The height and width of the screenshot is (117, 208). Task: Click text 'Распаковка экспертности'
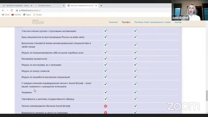coord(34,59)
